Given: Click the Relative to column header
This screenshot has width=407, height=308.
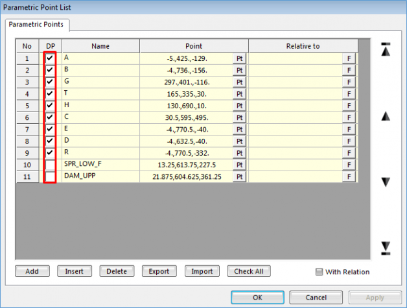Looking at the screenshot, I should tap(303, 46).
